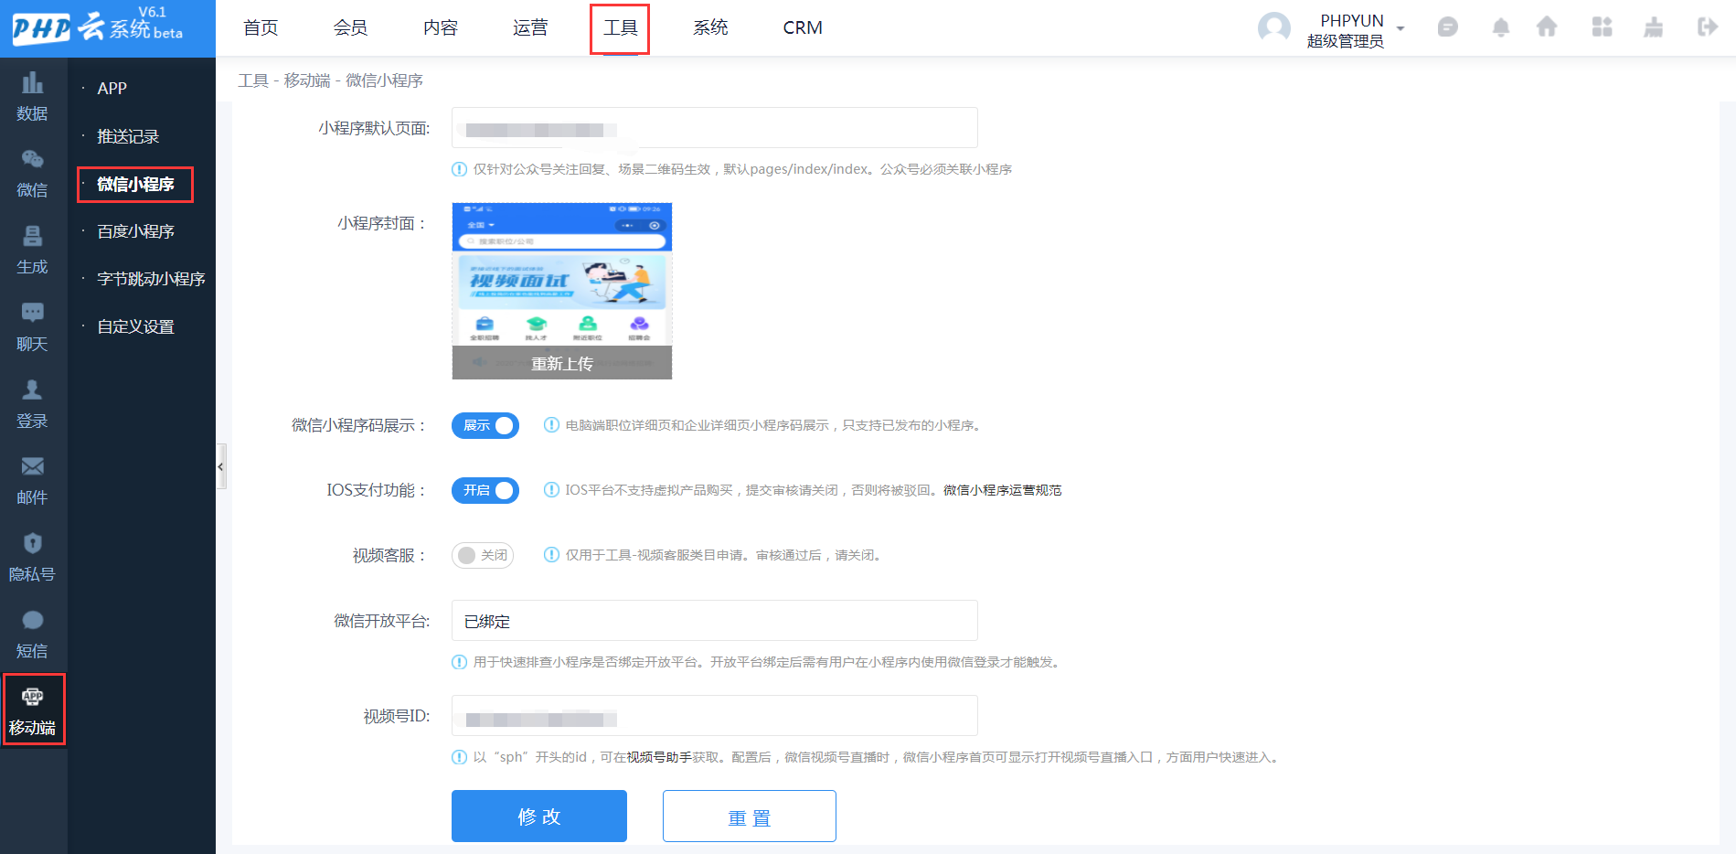The width and height of the screenshot is (1736, 854).
Task: Click the 微信开放平台 input field
Action: pyautogui.click(x=715, y=621)
